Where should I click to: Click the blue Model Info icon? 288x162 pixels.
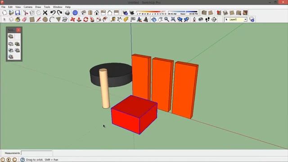(75, 13)
